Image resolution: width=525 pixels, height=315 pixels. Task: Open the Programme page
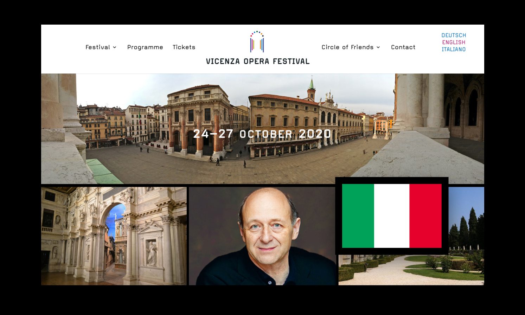tap(145, 47)
